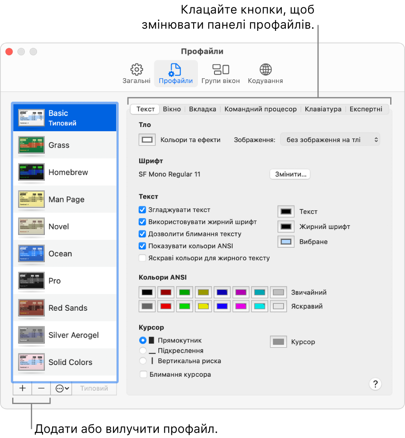Pick the bright red ANSI color
This screenshot has width=405, height=438.
click(x=166, y=306)
